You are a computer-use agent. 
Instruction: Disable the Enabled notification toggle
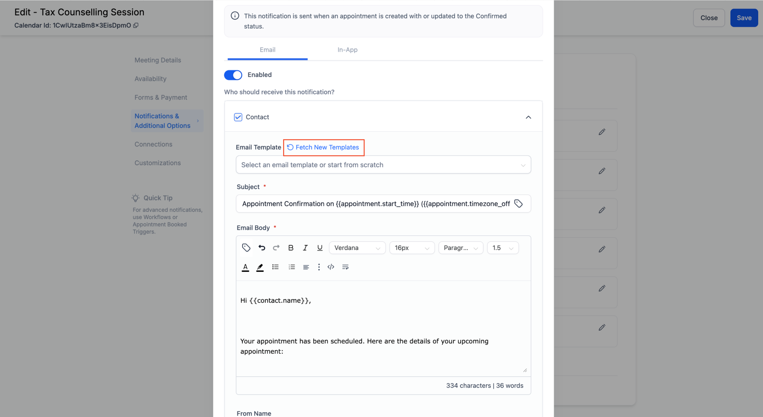(x=233, y=75)
